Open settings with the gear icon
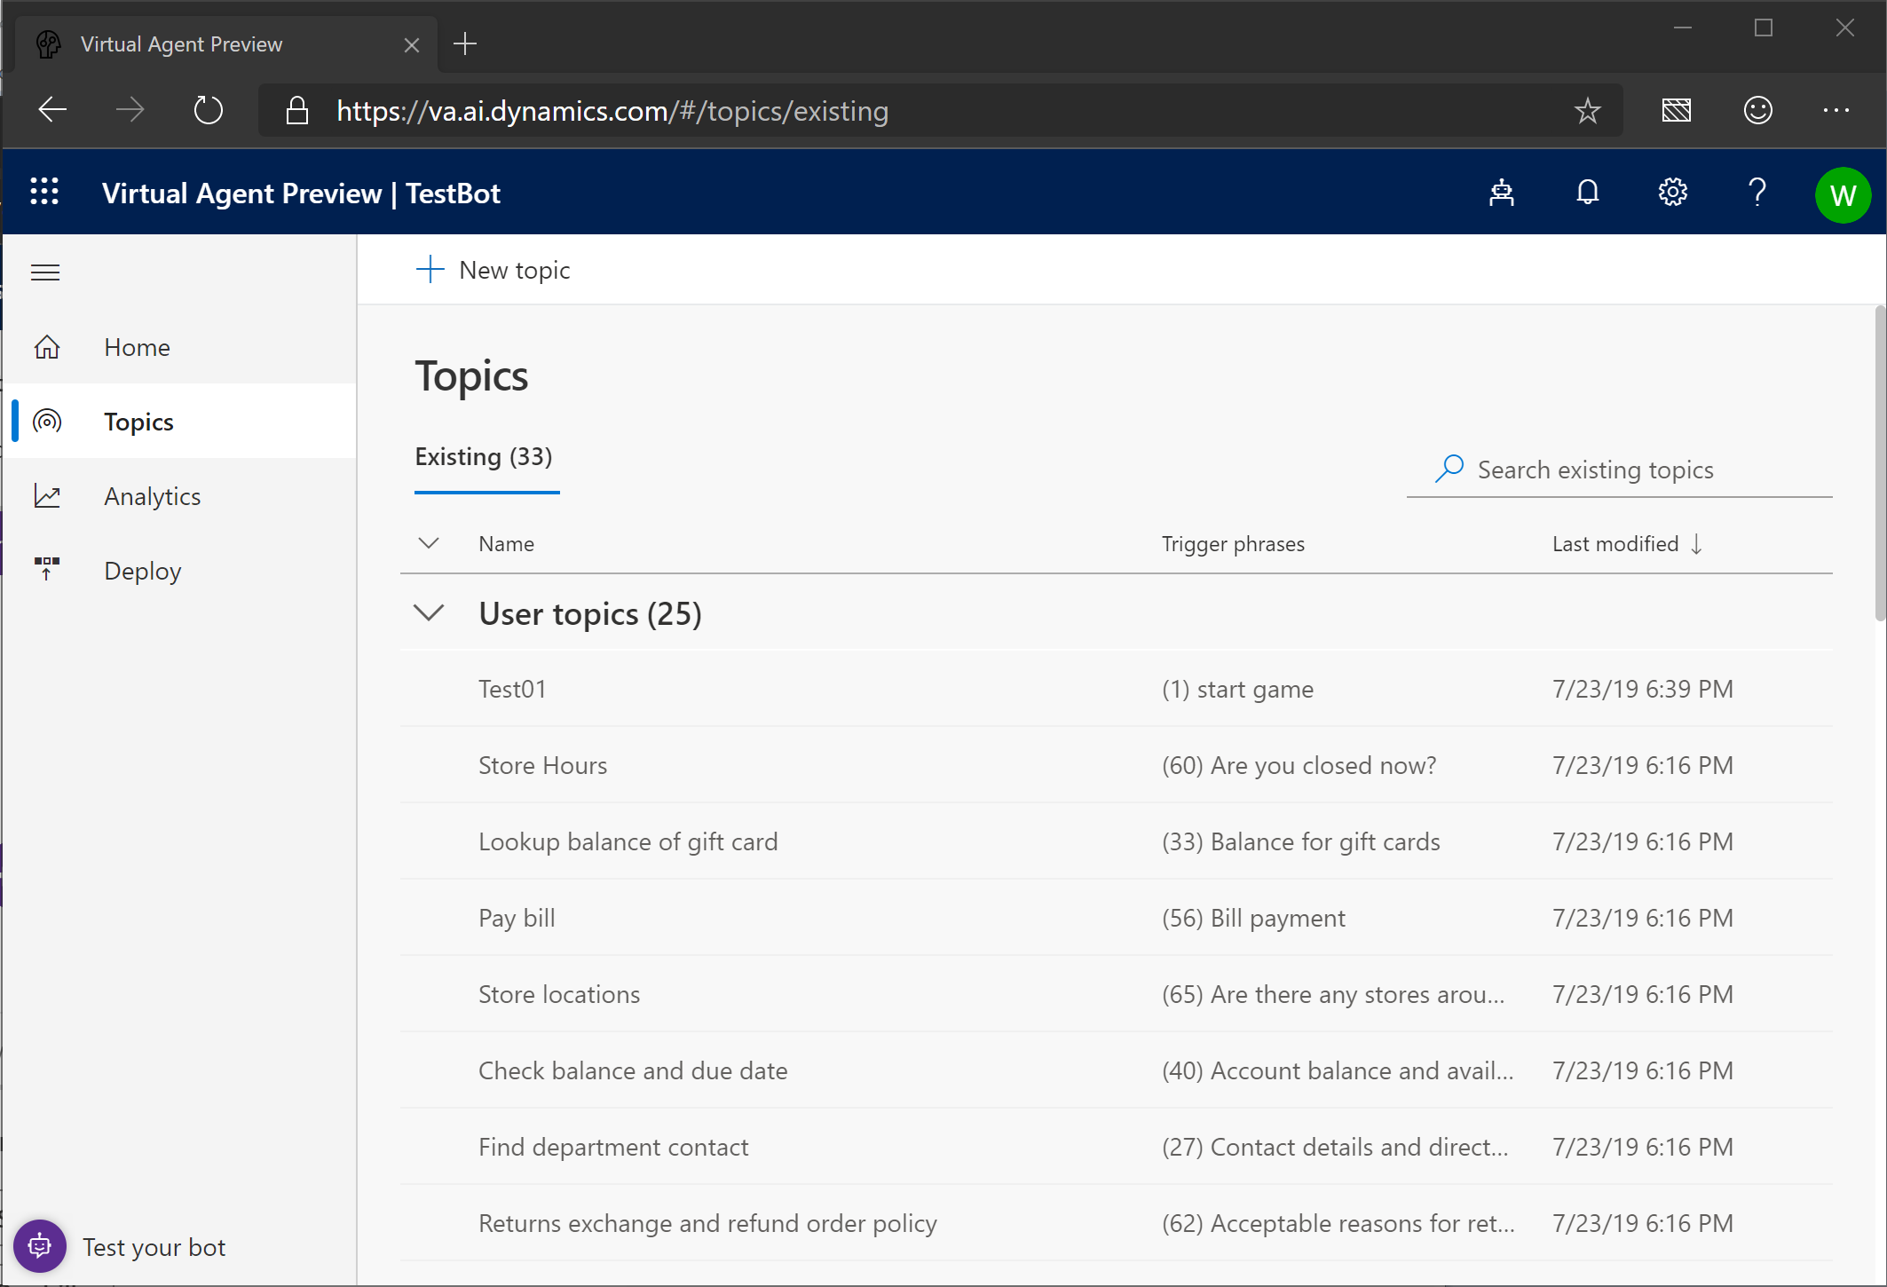This screenshot has height=1287, width=1887. pos(1672,192)
